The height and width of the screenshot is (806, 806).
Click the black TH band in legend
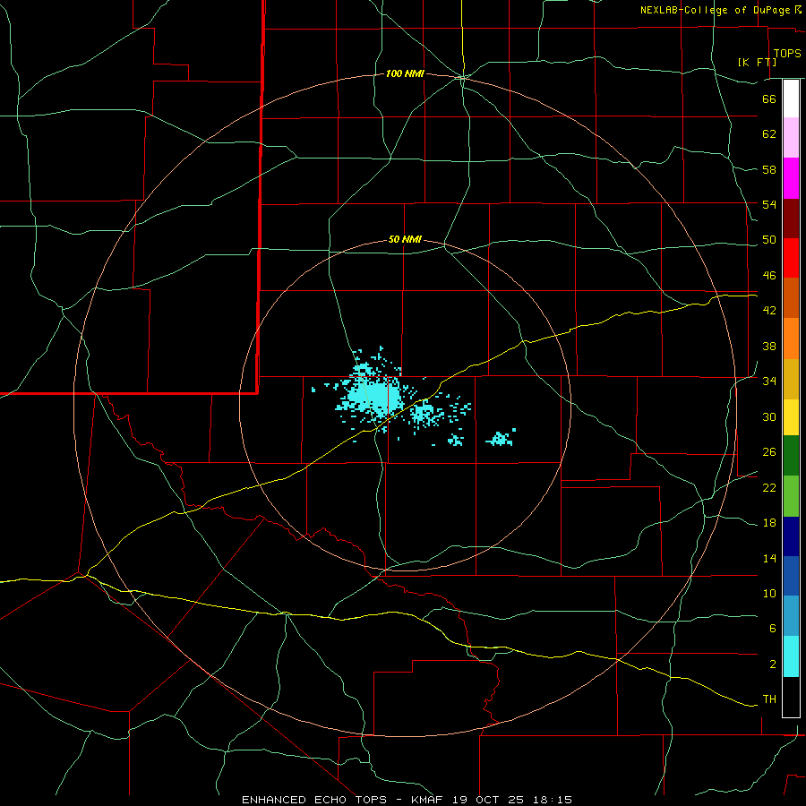coord(791,697)
